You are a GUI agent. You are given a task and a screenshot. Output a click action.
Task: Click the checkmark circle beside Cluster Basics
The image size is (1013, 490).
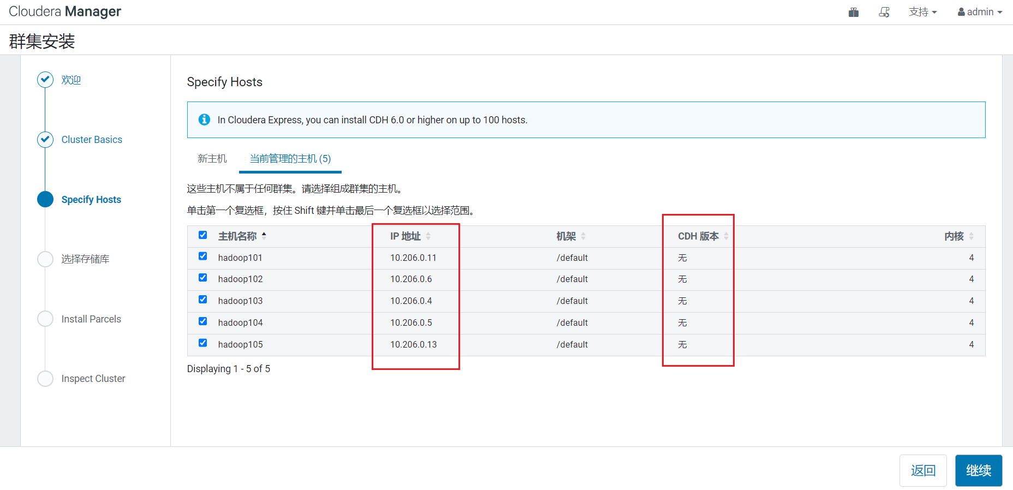coord(45,140)
